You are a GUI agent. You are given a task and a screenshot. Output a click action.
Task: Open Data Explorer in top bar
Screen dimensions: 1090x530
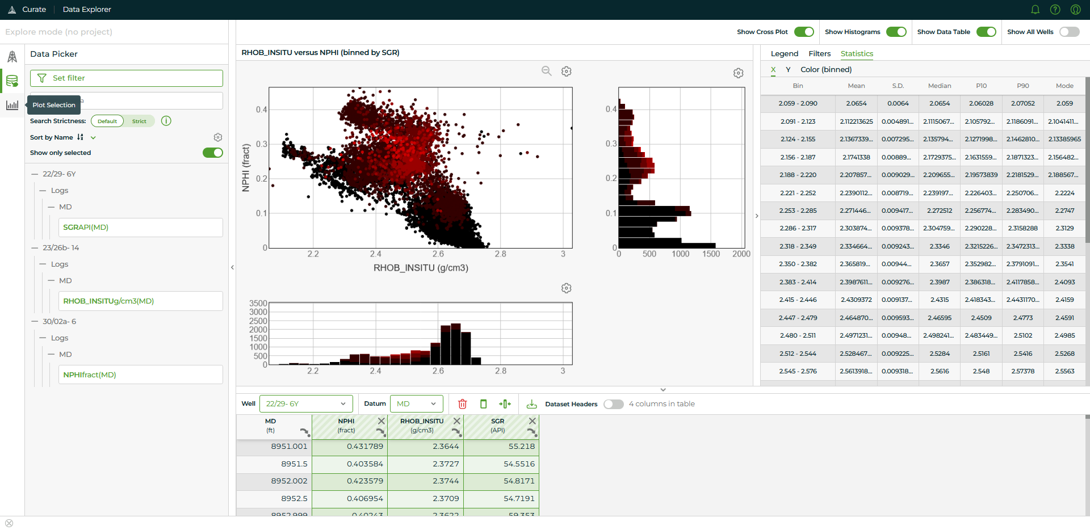click(87, 10)
